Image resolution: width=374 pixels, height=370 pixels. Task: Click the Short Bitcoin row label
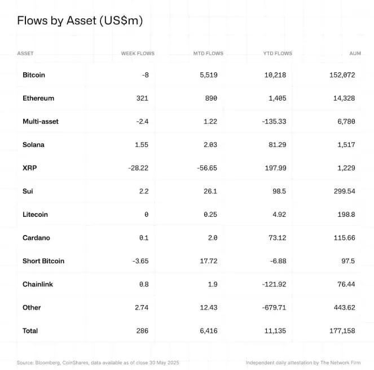coord(43,261)
